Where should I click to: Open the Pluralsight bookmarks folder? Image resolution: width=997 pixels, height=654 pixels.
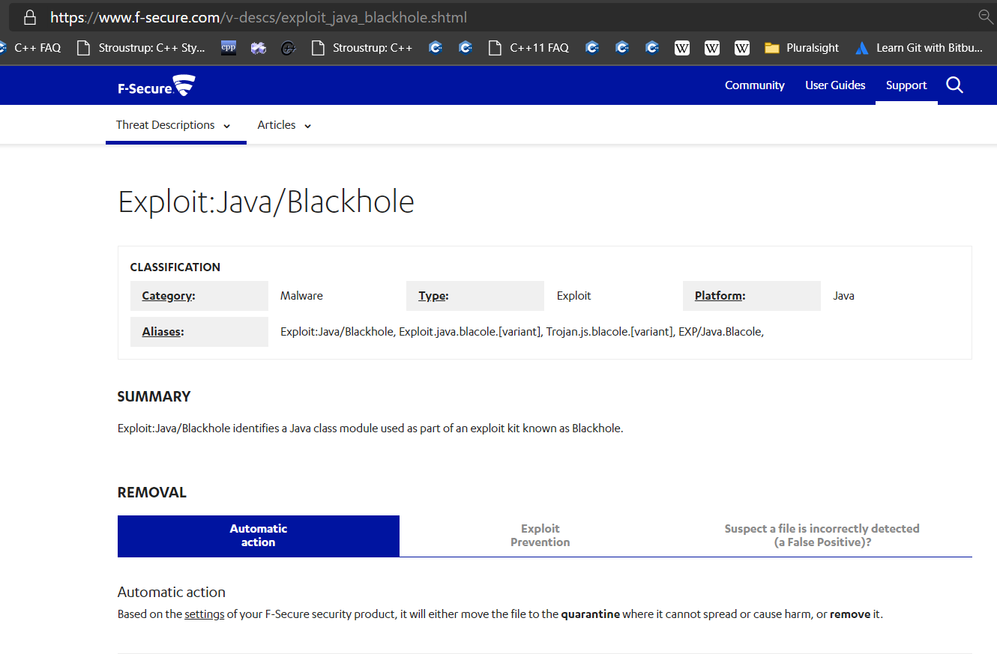pos(801,47)
